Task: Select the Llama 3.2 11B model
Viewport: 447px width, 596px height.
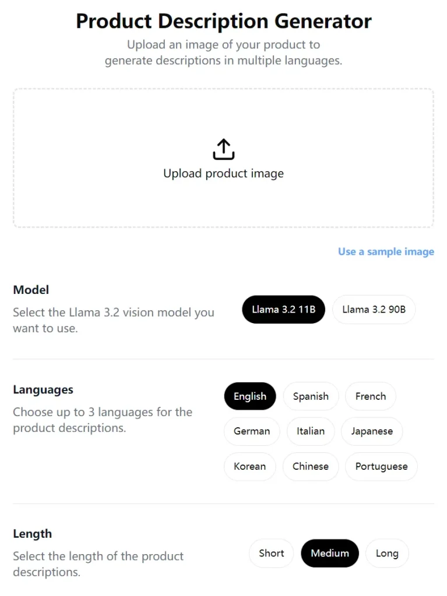Action: [x=283, y=310]
